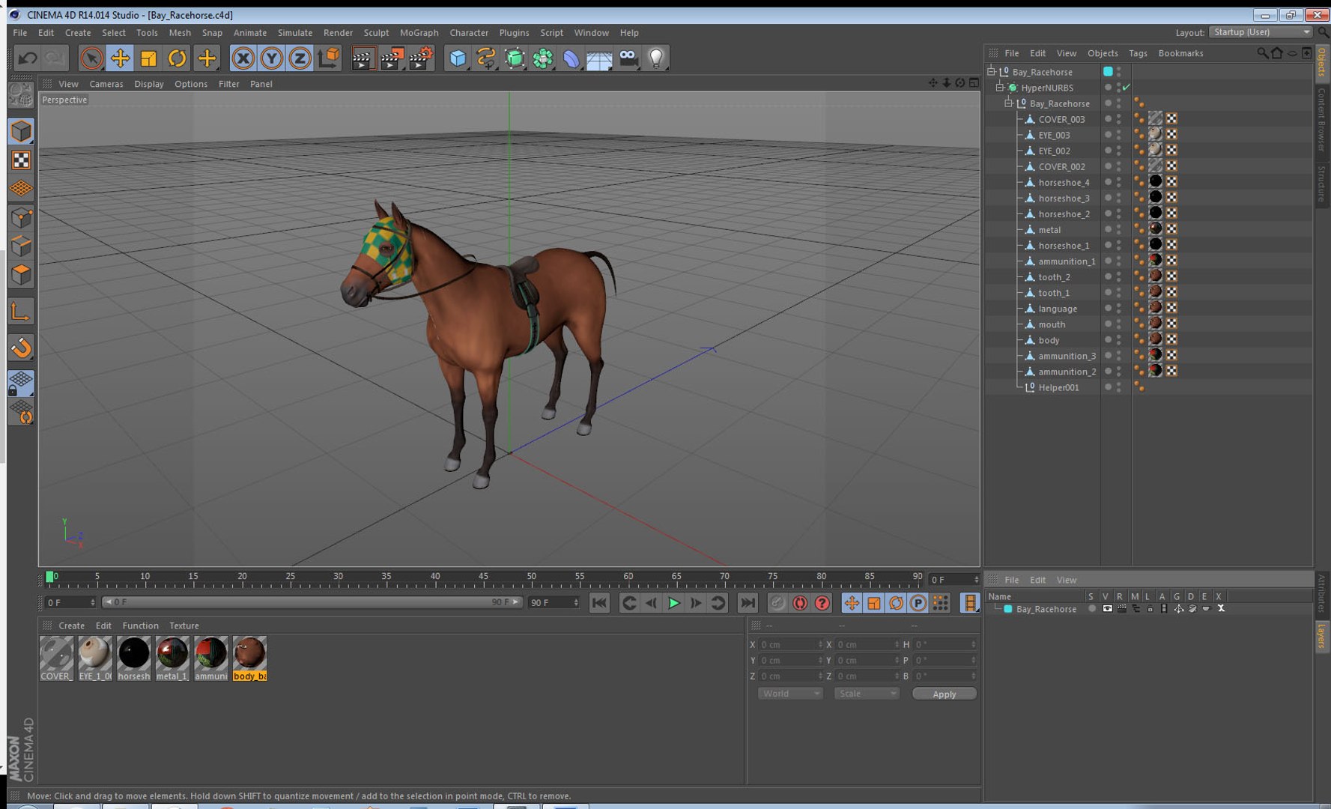Collapse nested Bay_Racehorse group node
Image resolution: width=1331 pixels, height=809 pixels.
click(1009, 103)
